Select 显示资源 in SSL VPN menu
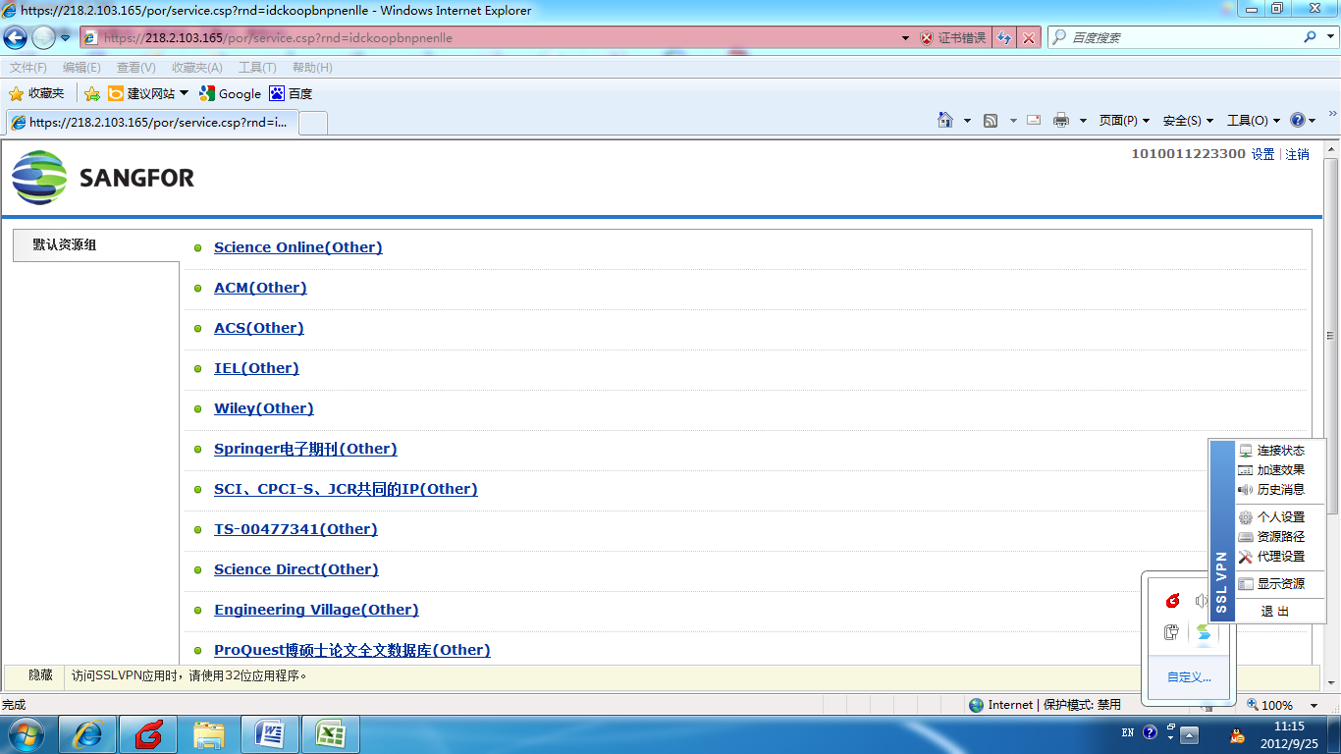The width and height of the screenshot is (1341, 754). coord(1280,584)
